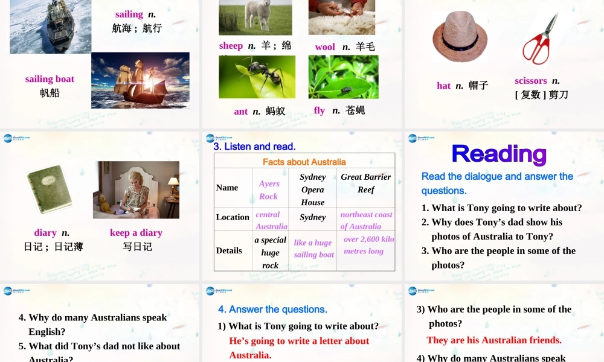Select the sheep photo
This screenshot has height=362, width=604.
tap(256, 17)
